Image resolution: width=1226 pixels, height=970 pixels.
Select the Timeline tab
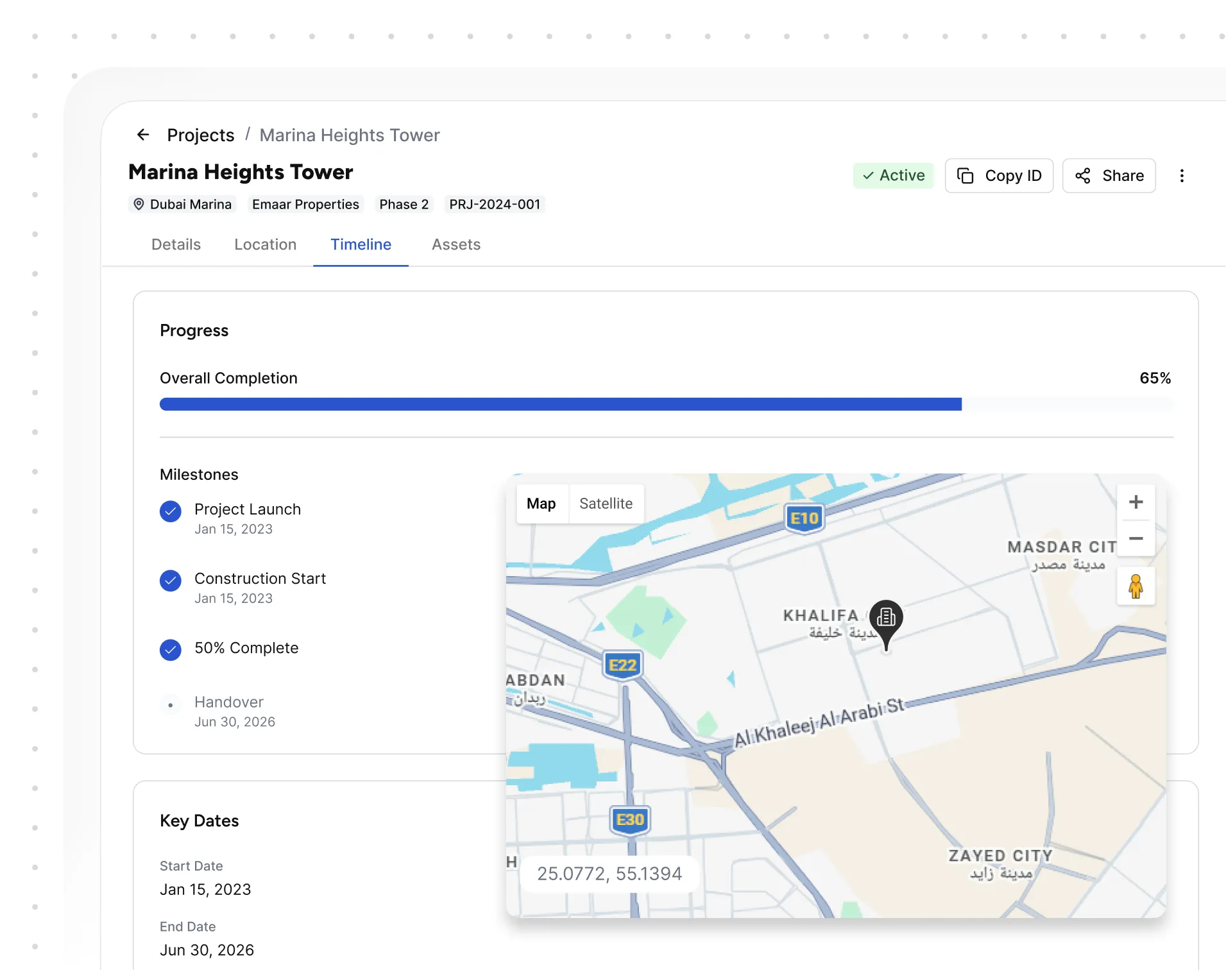pyautogui.click(x=361, y=244)
